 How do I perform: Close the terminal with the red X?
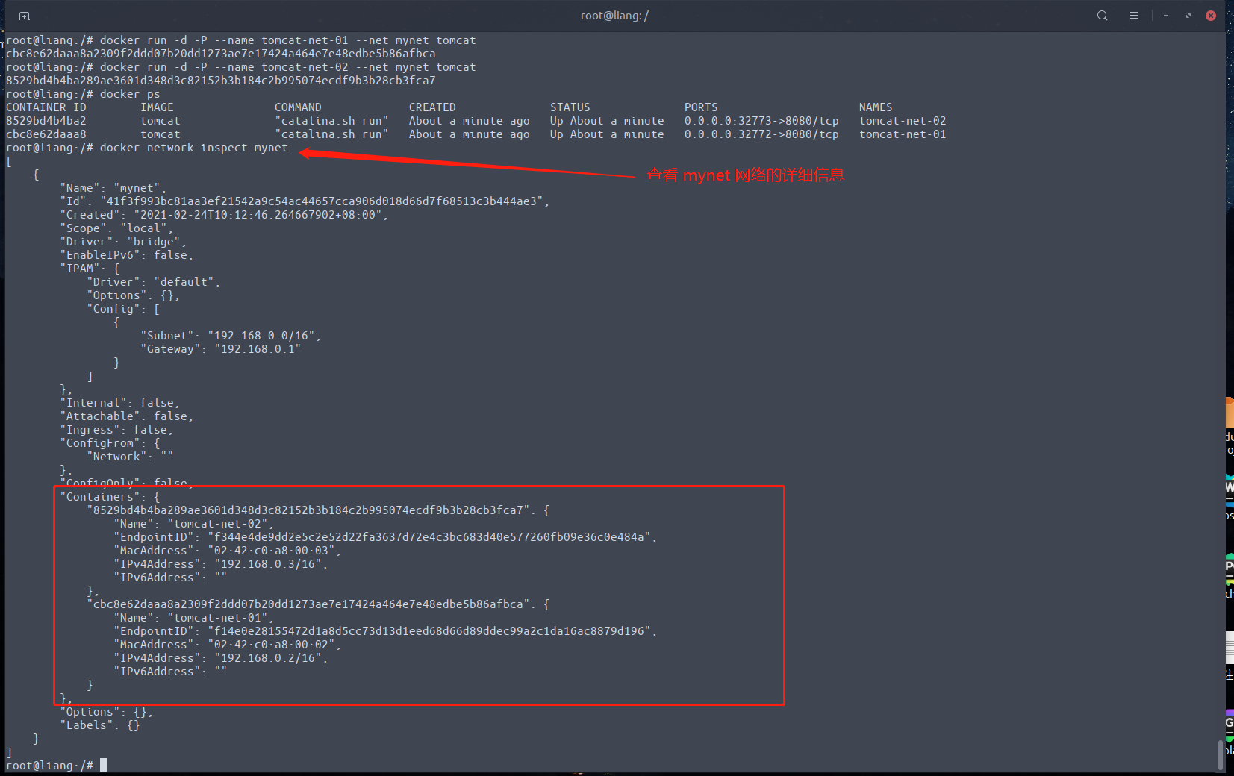pyautogui.click(x=1211, y=16)
